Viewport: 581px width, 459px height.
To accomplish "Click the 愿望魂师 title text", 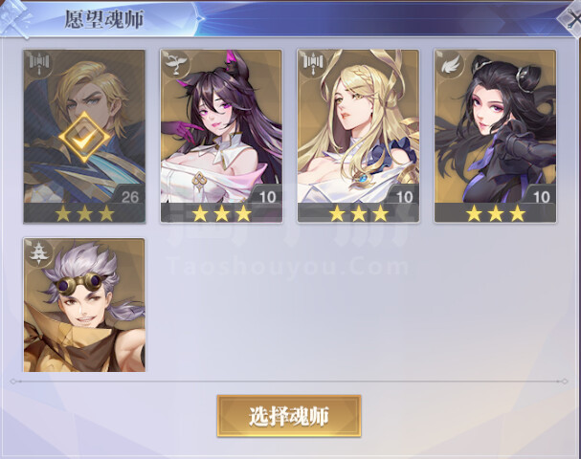I will point(104,19).
